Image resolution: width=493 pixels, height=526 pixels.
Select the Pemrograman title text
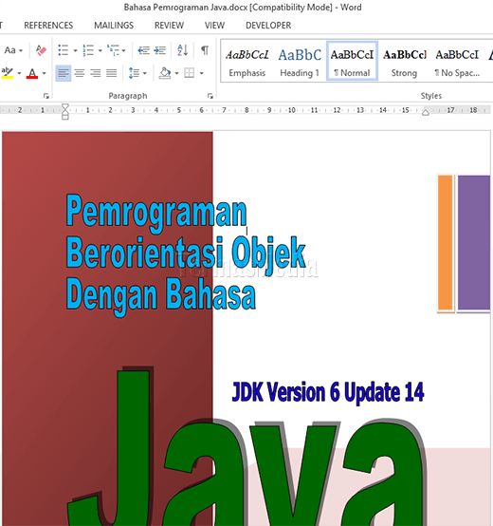[x=156, y=213]
